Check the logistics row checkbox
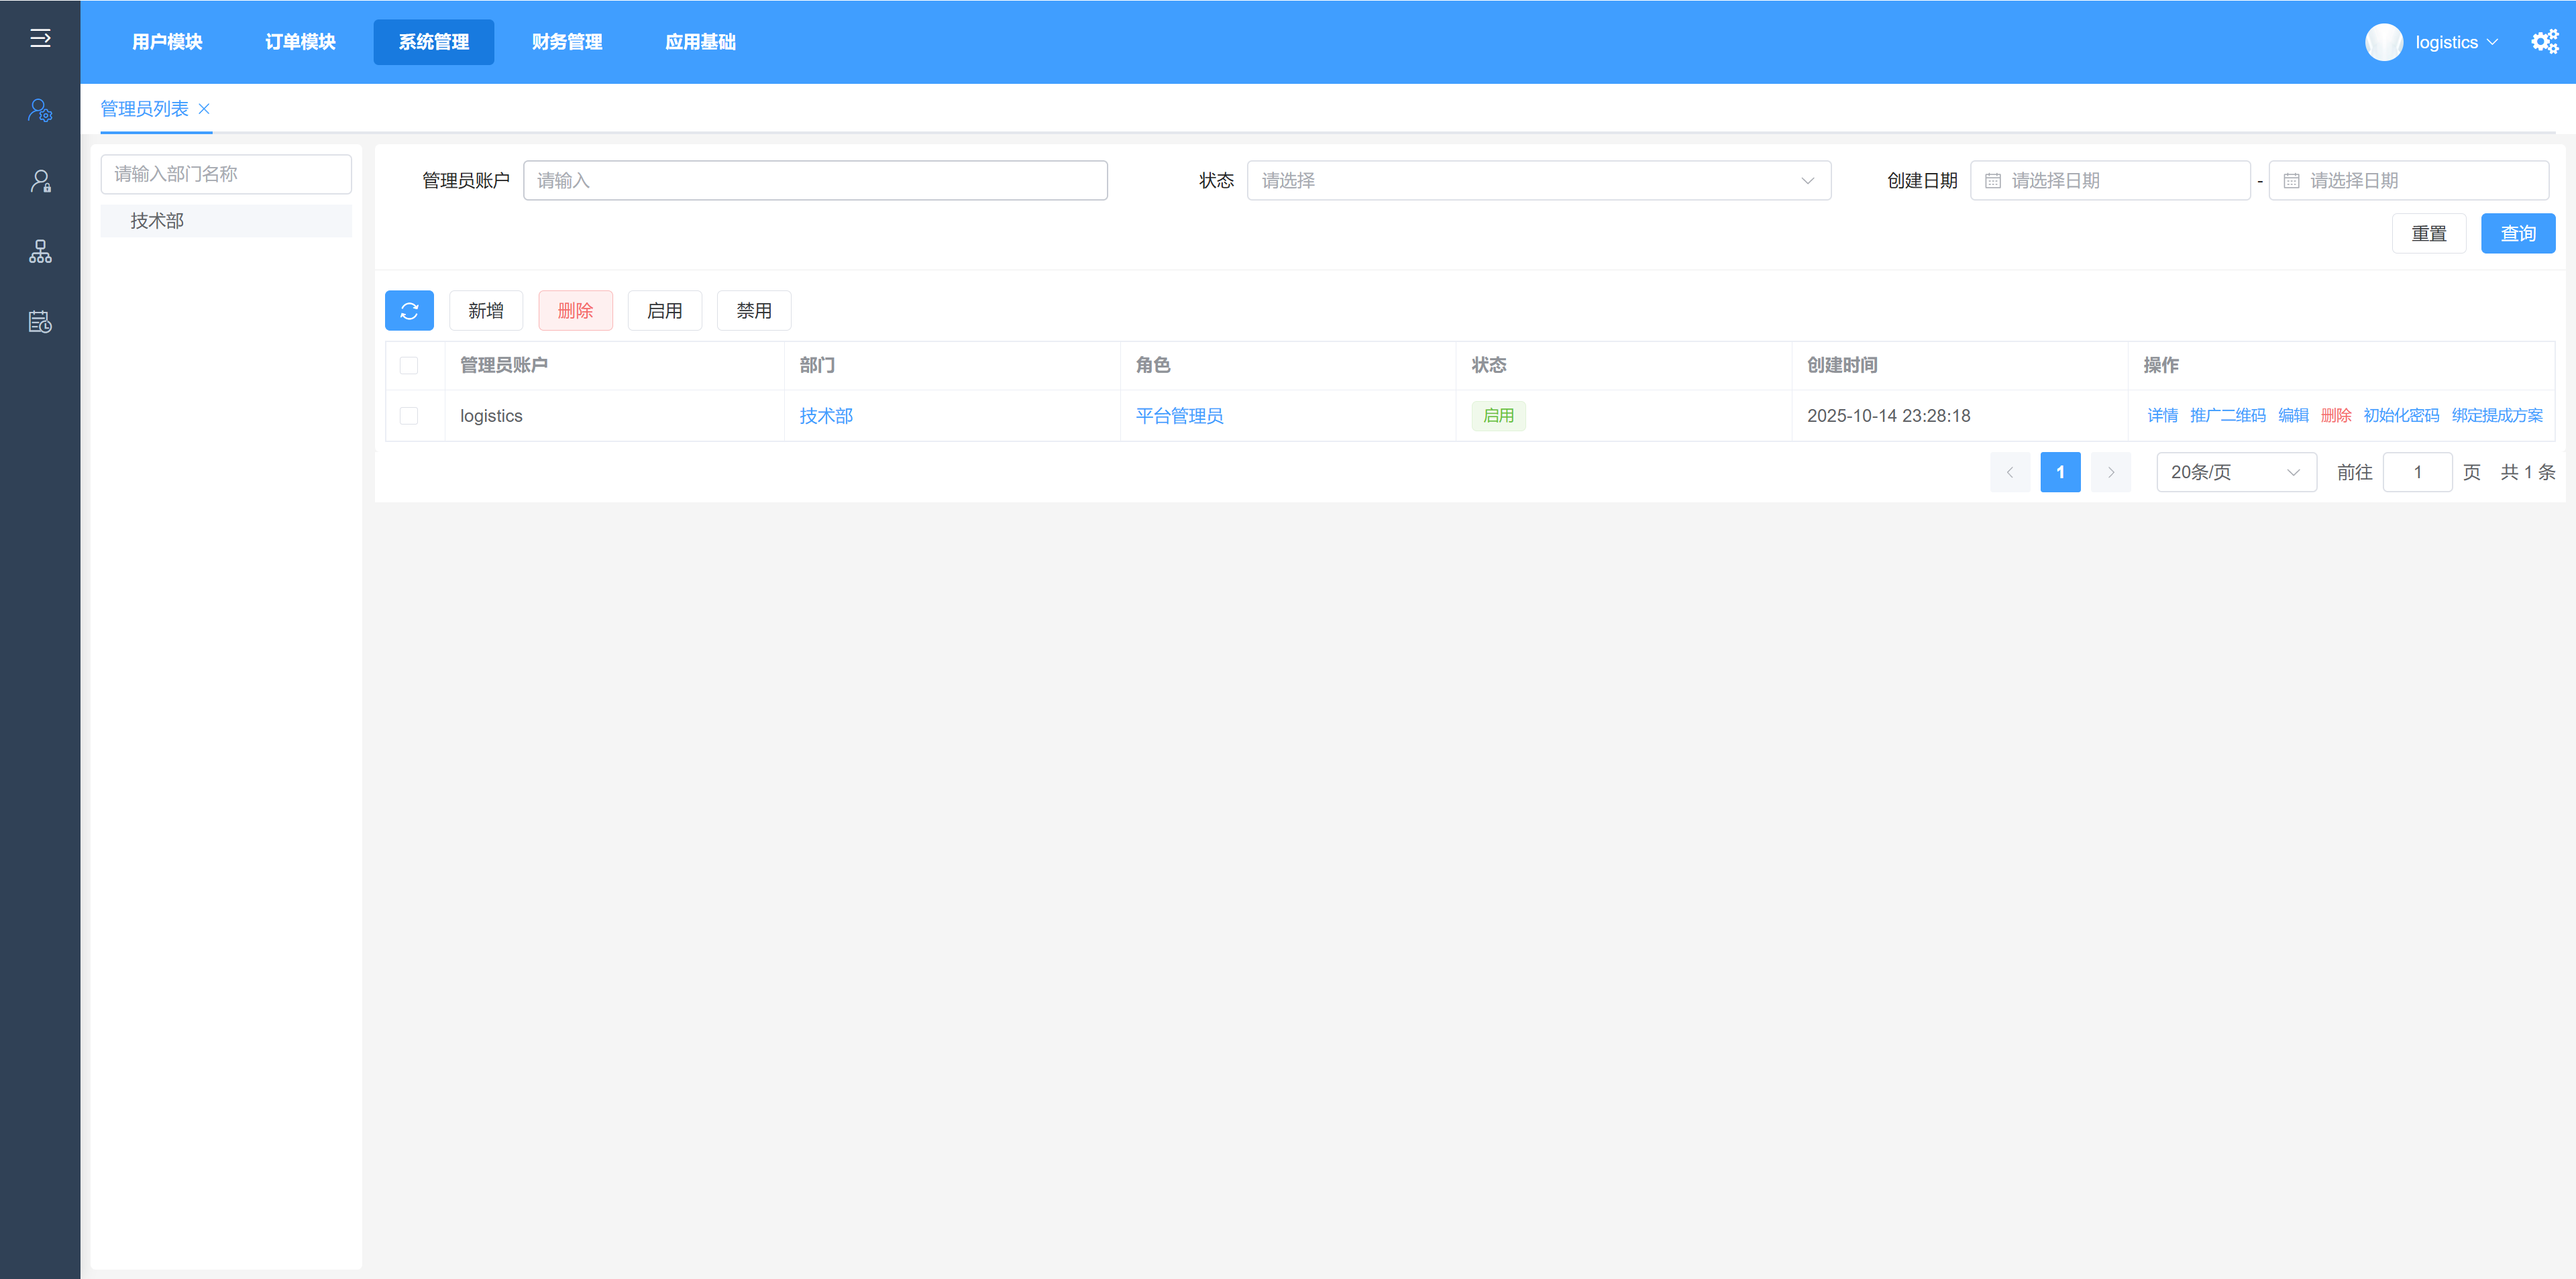Viewport: 2576px width, 1279px height. [x=409, y=416]
